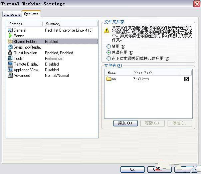Click the Host Path column header

click(x=156, y=73)
